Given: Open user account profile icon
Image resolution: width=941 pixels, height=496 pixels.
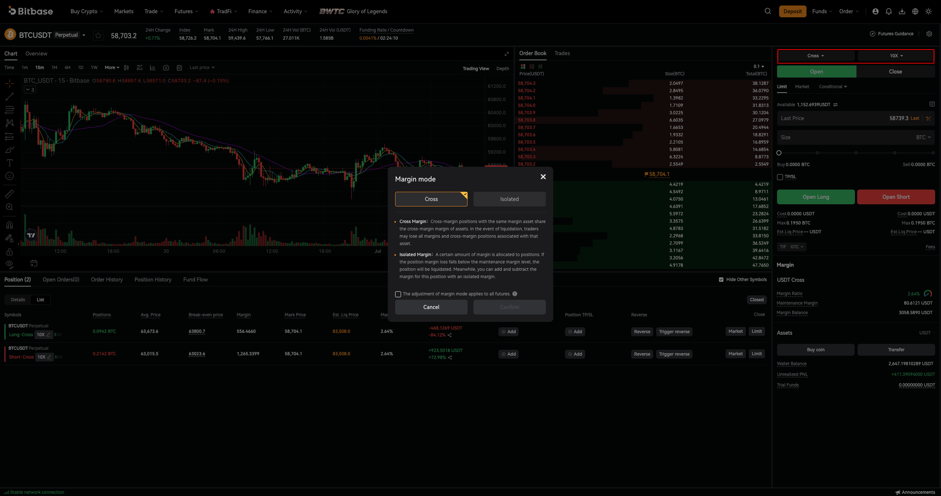Looking at the screenshot, I should click(876, 11).
